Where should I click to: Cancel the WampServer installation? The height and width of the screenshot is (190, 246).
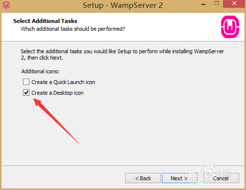pyautogui.click(x=221, y=178)
